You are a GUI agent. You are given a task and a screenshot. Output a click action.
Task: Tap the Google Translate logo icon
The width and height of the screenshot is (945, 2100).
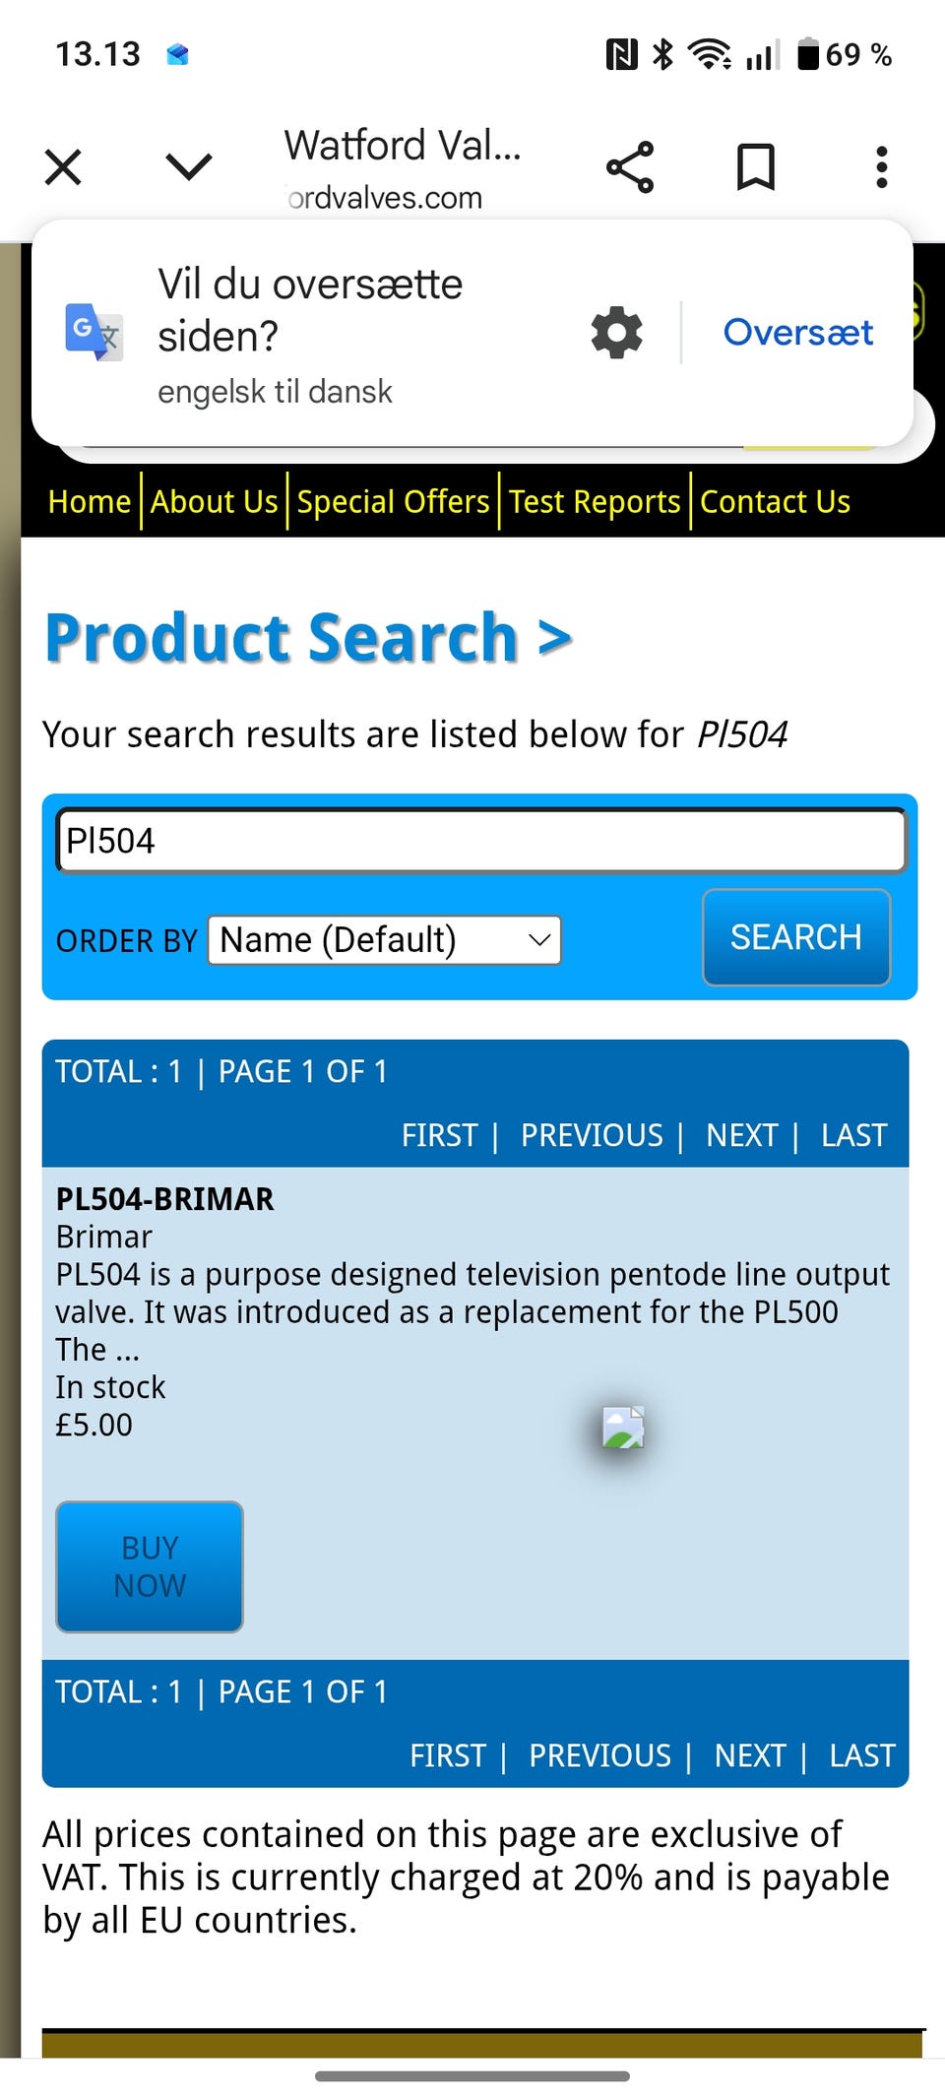94,332
